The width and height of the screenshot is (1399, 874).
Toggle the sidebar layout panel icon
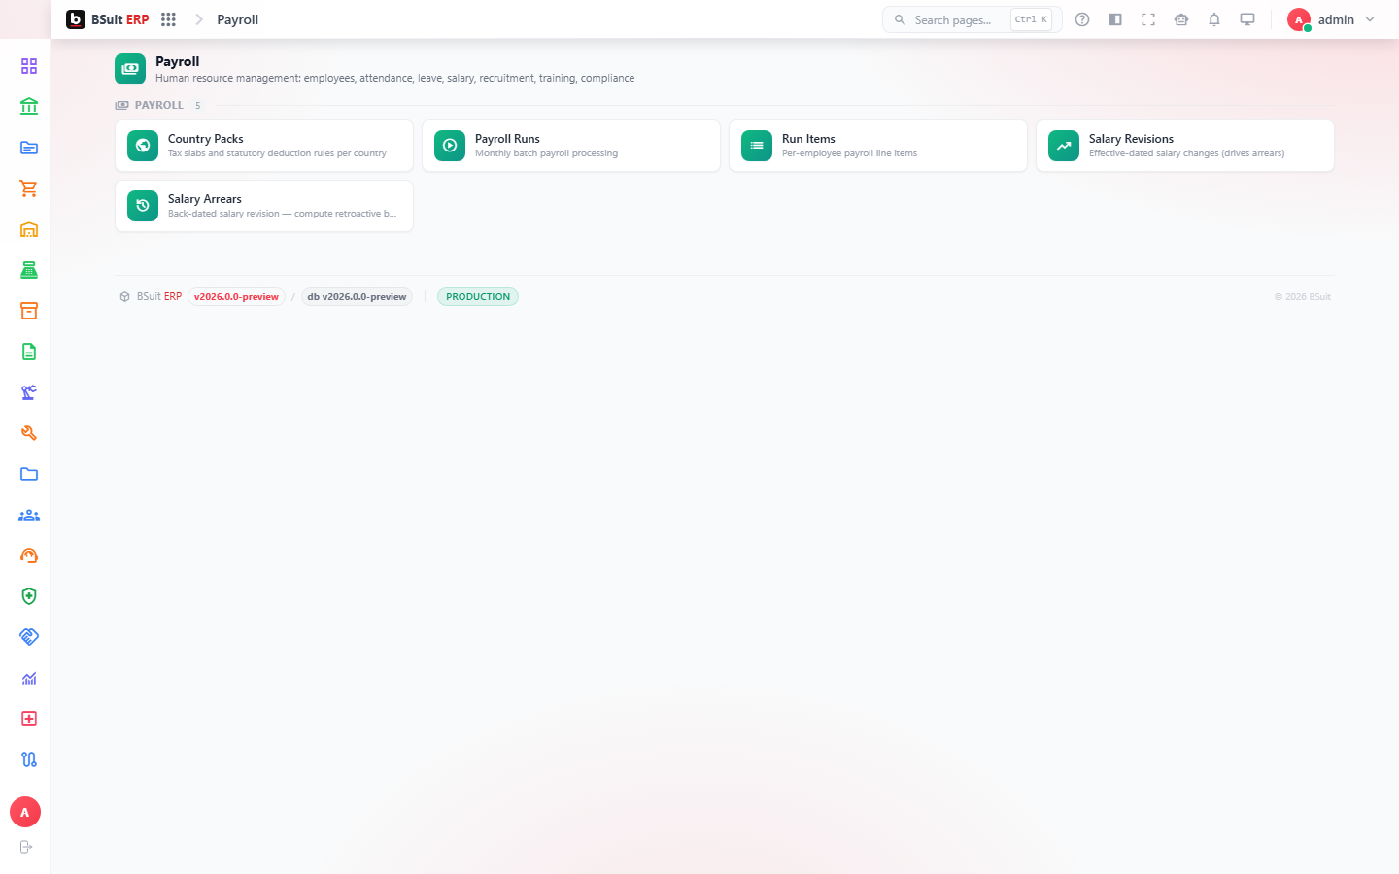pos(1115,19)
